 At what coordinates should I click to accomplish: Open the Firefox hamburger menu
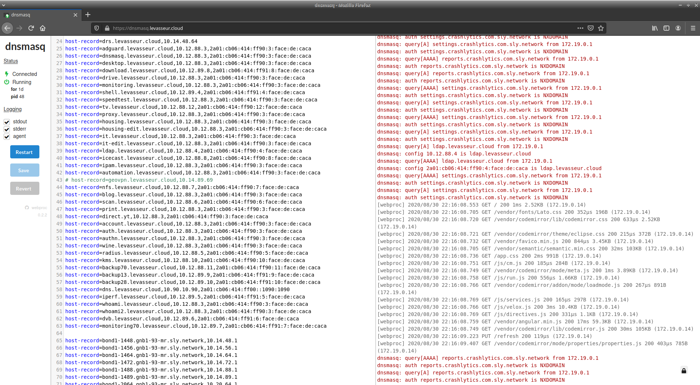click(x=692, y=28)
